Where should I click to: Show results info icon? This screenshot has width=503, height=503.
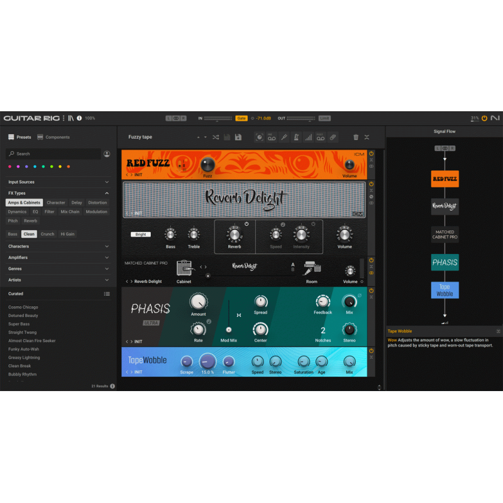(113, 386)
